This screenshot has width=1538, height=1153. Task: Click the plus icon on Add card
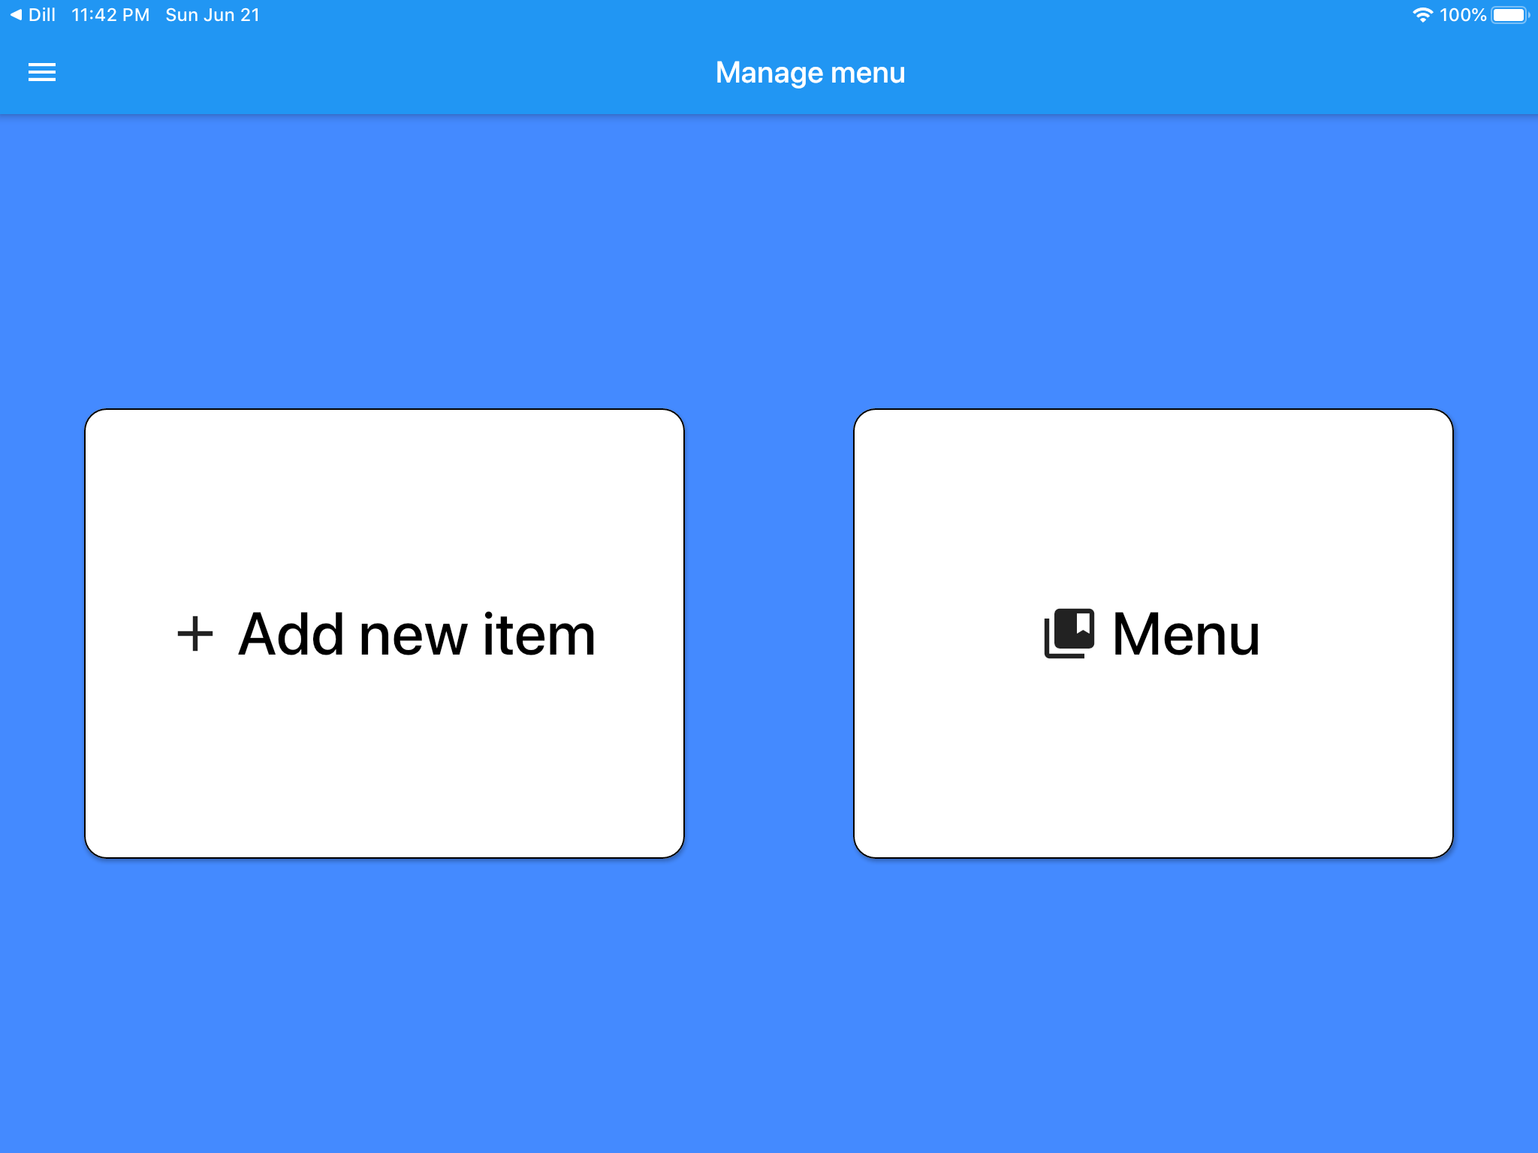click(x=195, y=634)
